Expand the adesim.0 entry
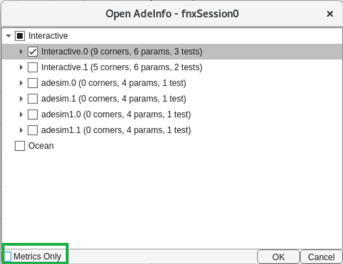343x264 pixels. tap(21, 83)
